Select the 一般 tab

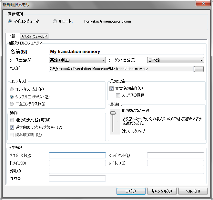(12, 36)
